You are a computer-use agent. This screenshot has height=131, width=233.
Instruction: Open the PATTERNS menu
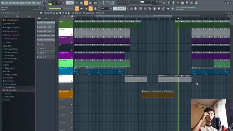[x=16, y=3]
